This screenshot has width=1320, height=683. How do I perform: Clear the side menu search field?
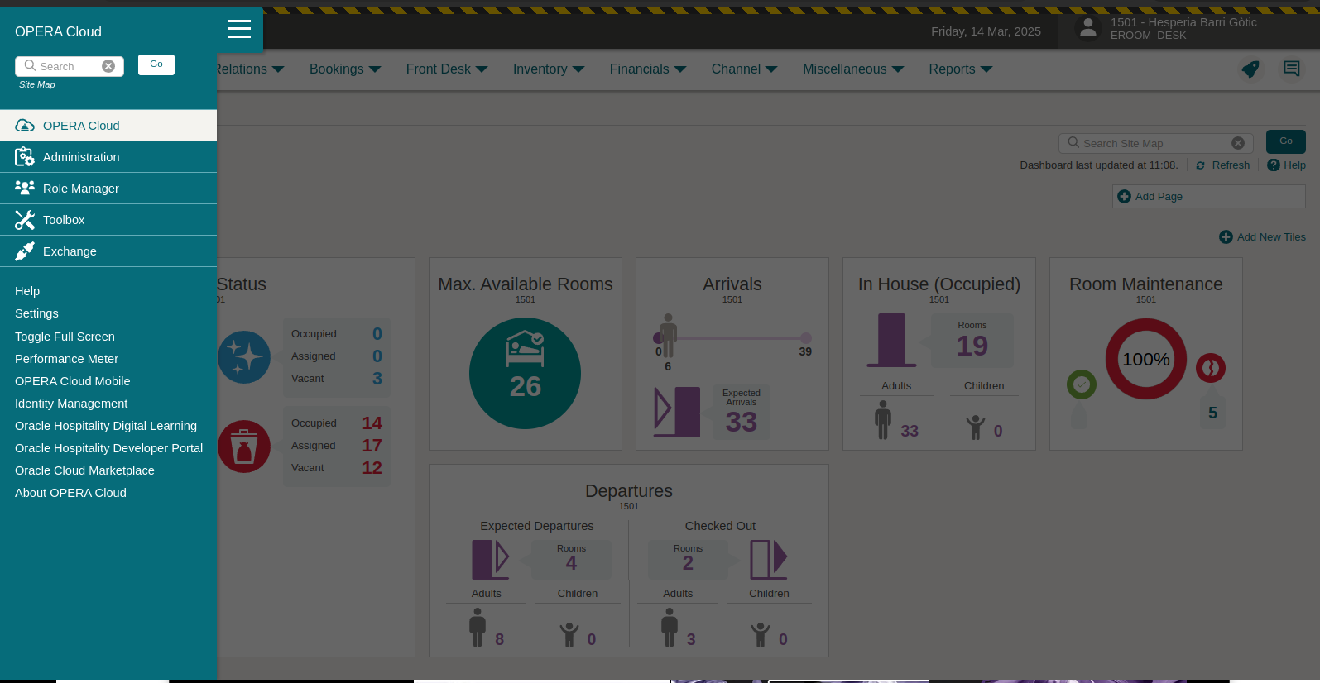point(108,66)
